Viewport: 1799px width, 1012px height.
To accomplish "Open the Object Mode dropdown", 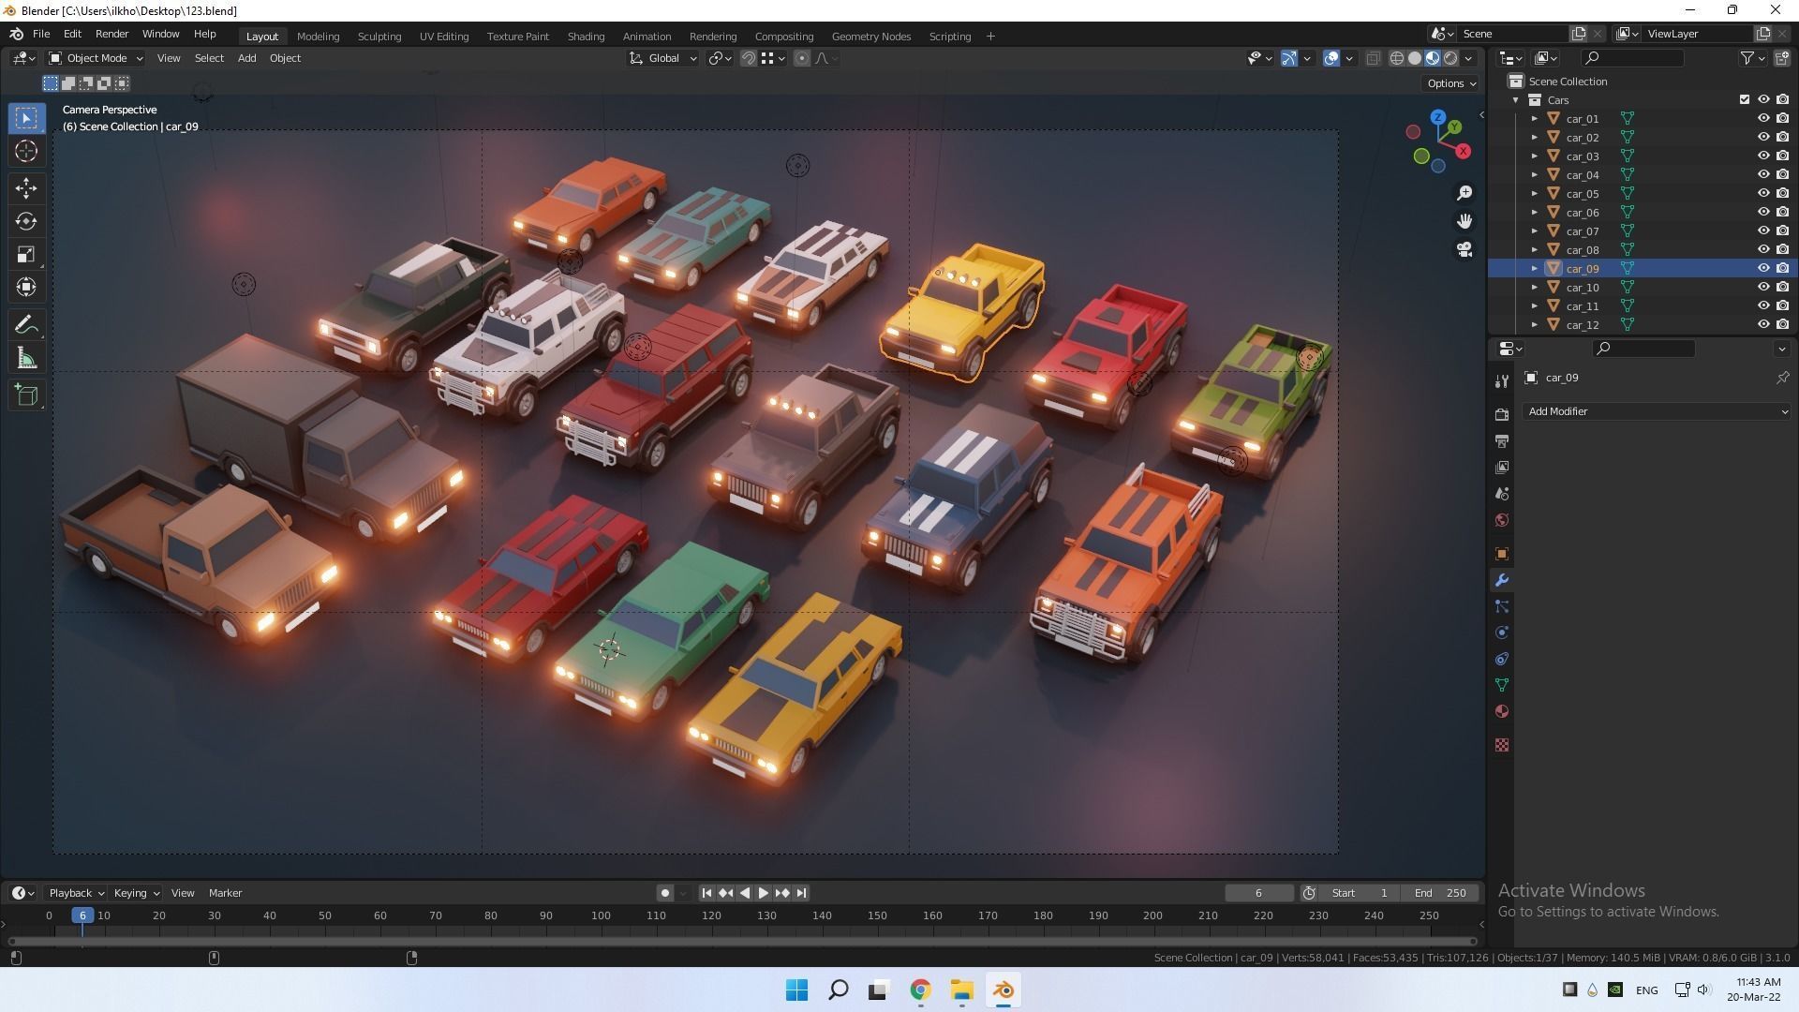I will (x=96, y=58).
